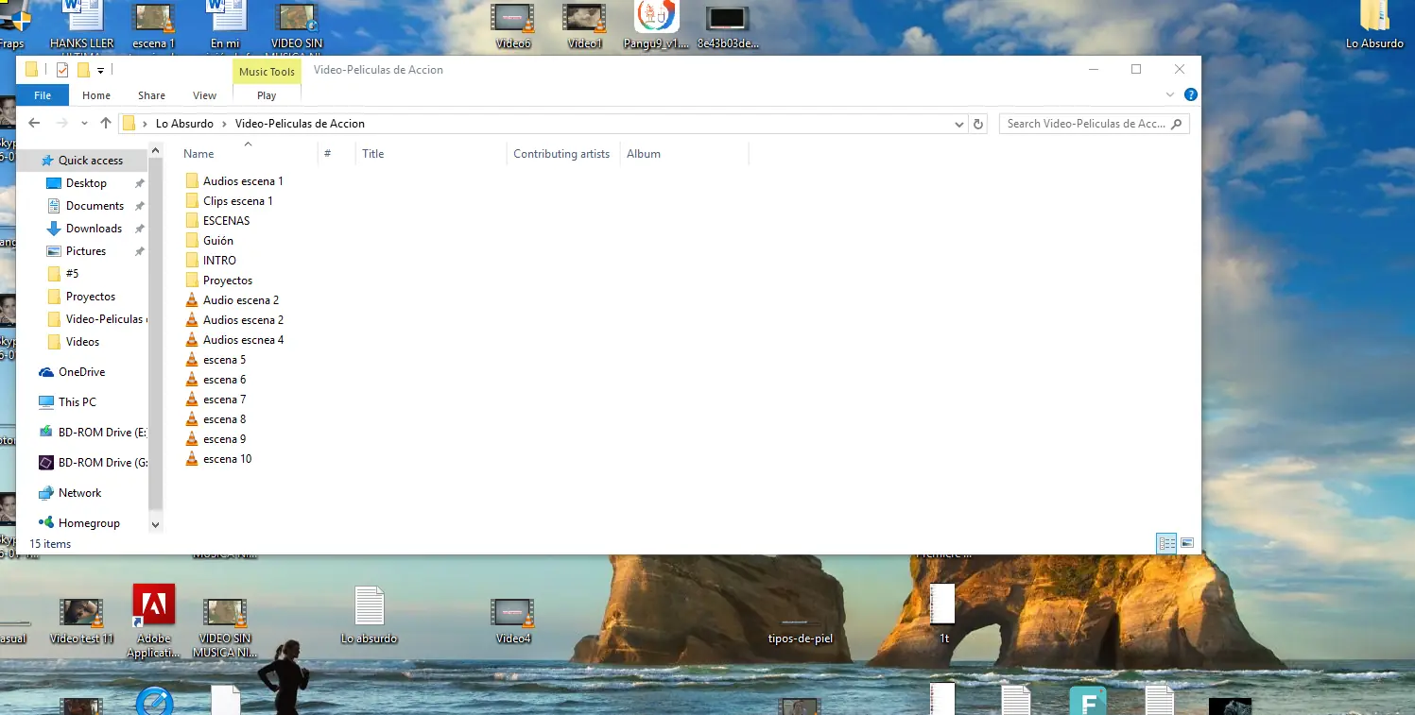Open Adobe Application Manager desktop shortcut
1415x715 pixels.
153,621
